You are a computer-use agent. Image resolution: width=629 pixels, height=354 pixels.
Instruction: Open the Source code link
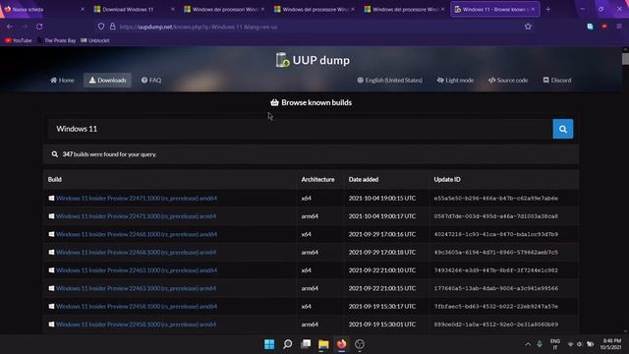tap(508, 81)
